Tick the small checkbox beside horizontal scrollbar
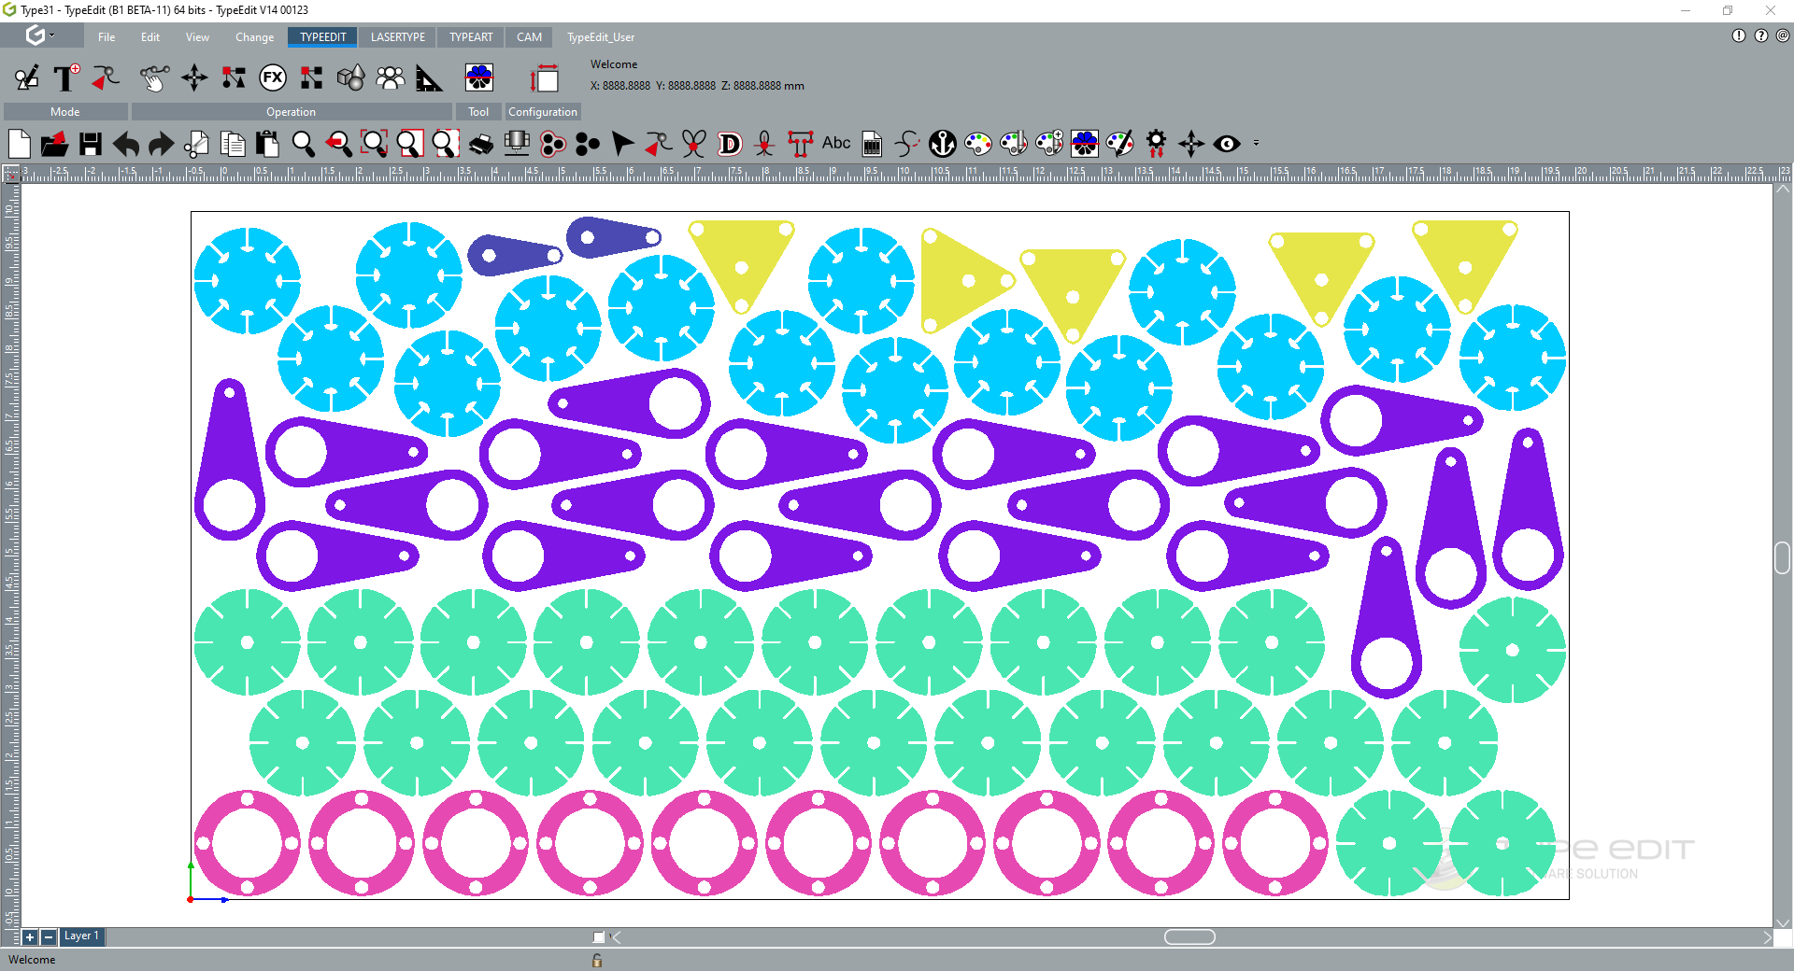 click(x=599, y=937)
